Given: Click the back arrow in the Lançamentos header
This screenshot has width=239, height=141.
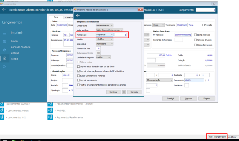Looking at the screenshot, I should pyautogui.click(x=4, y=10).
